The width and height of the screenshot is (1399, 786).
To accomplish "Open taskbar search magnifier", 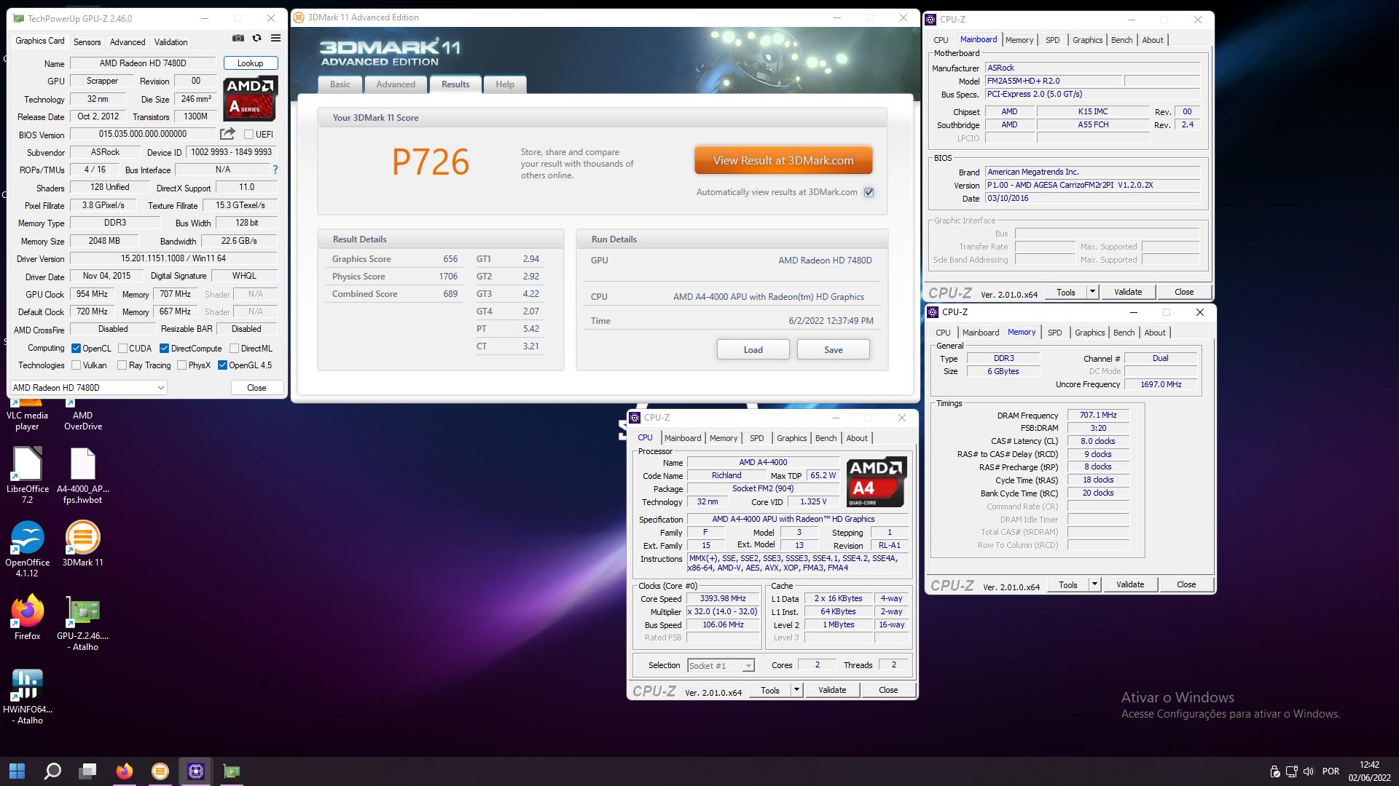I will (52, 771).
